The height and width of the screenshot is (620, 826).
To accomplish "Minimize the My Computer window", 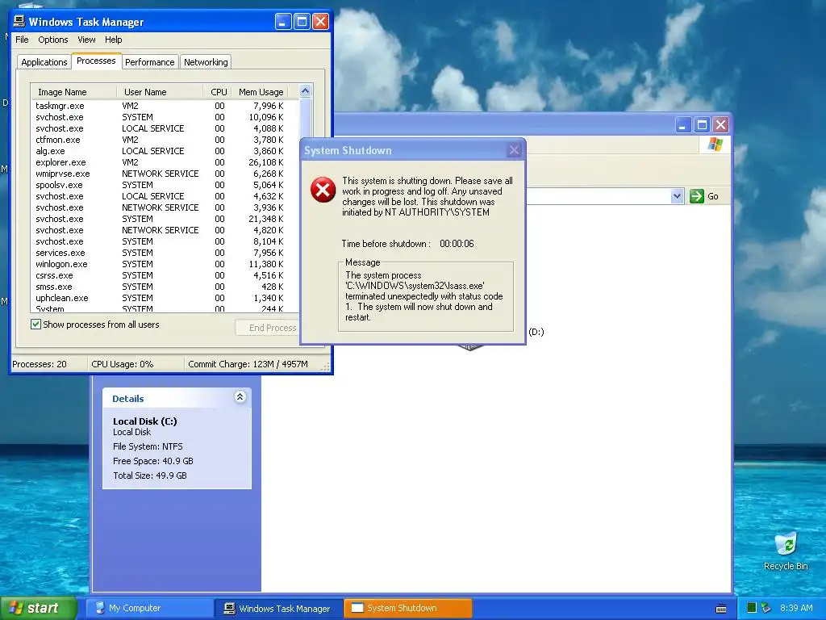I will 682,125.
